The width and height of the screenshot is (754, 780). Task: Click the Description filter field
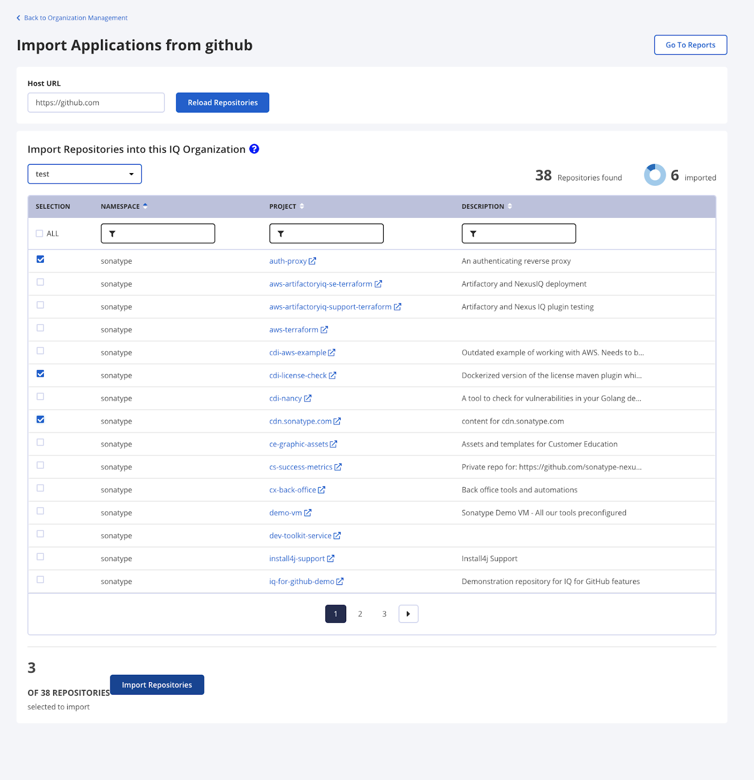(x=519, y=234)
